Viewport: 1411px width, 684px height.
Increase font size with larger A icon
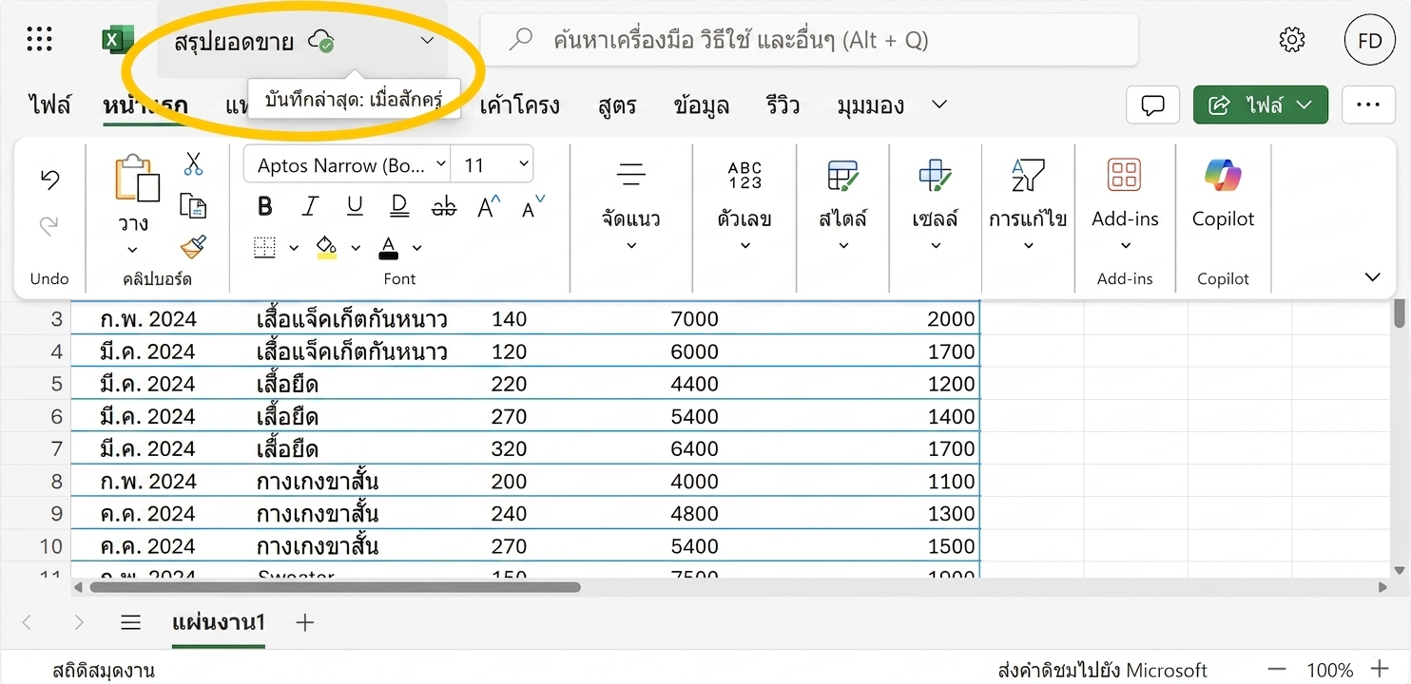point(489,206)
